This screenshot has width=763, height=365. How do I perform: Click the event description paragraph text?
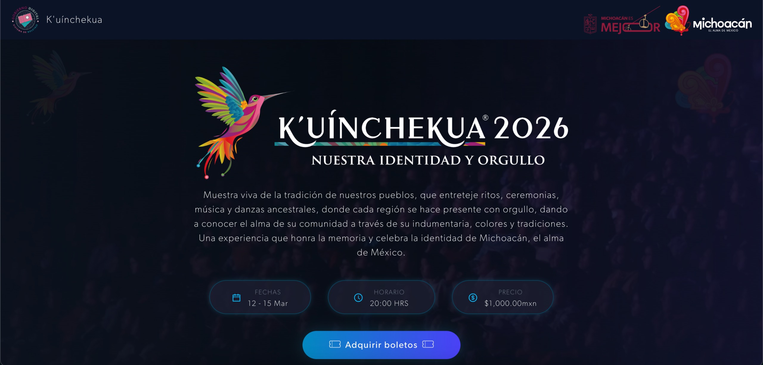click(x=381, y=224)
